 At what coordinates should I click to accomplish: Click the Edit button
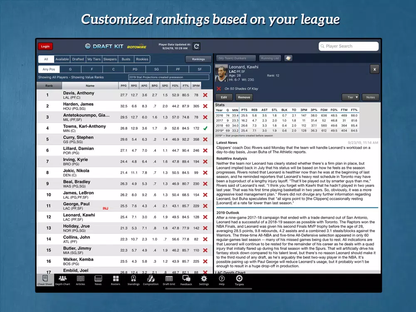tap(224, 97)
